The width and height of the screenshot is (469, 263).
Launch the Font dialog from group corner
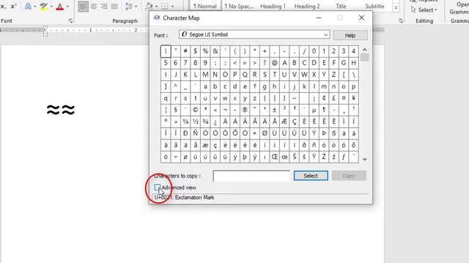(70, 21)
